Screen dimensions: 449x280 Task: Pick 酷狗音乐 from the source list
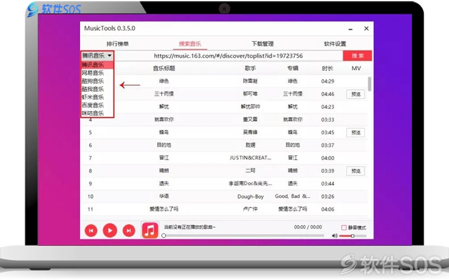97,81
